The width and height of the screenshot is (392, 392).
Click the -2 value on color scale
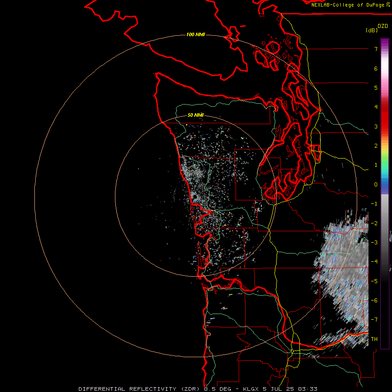click(x=374, y=223)
